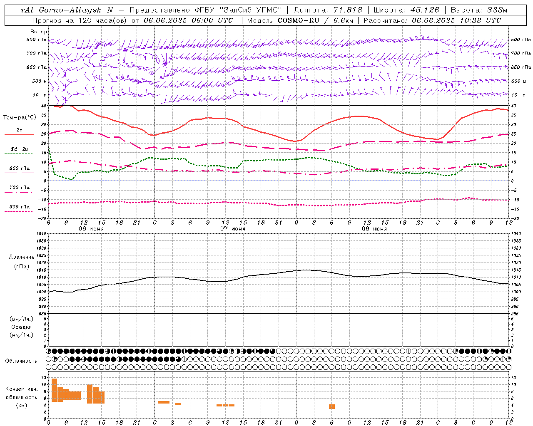Click the Модель COSMO-RU / 6.6км text
This screenshot has height=426, width=533.
(x=300, y=20)
